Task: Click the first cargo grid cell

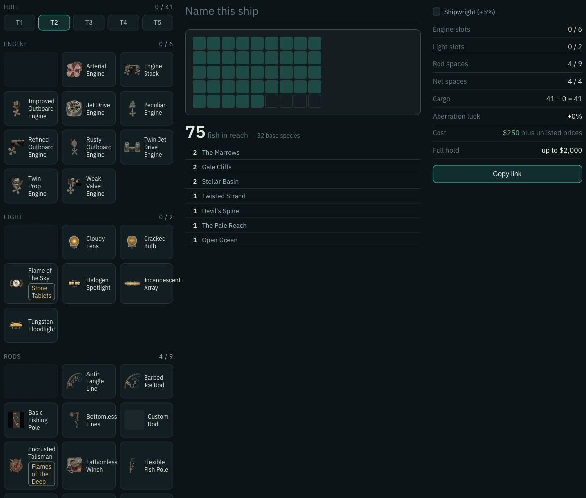Action: tap(199, 43)
